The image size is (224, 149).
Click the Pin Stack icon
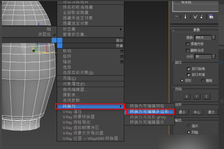(x=176, y=17)
